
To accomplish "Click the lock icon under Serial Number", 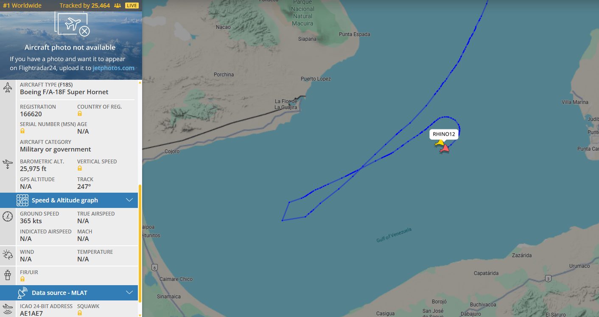I will point(22,131).
